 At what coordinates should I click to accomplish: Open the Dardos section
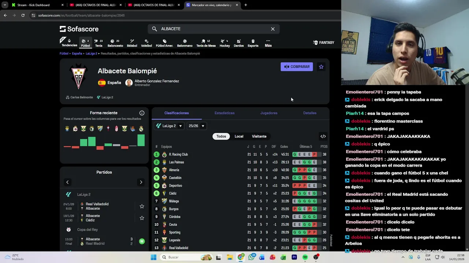point(239,43)
